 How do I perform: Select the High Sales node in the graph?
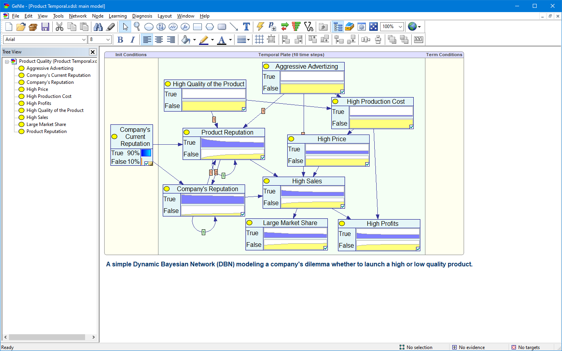point(304,193)
